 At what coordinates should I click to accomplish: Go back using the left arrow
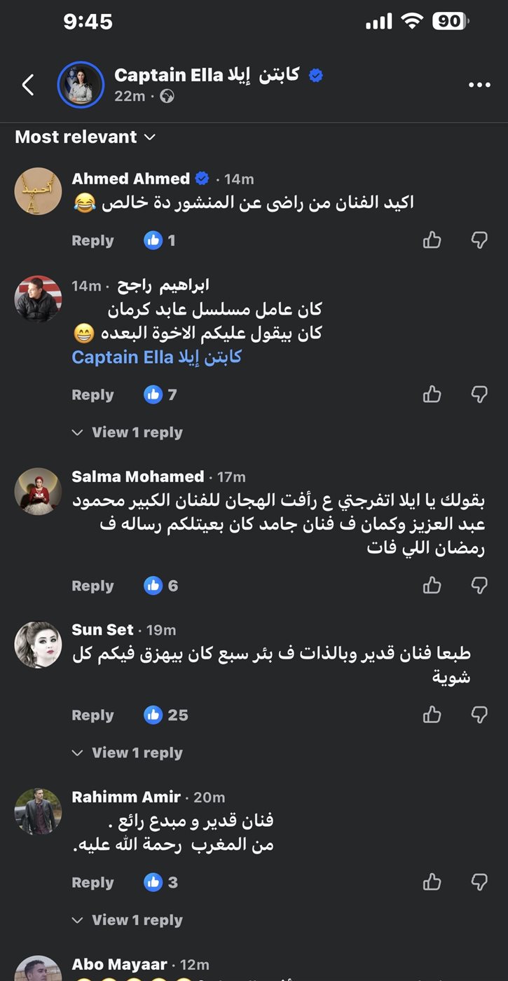point(27,85)
